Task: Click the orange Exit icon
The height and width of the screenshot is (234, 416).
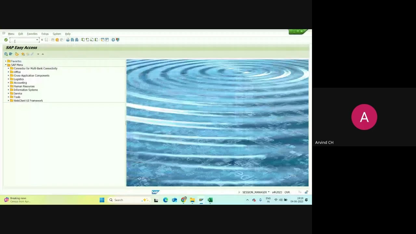Action: tap(57, 40)
